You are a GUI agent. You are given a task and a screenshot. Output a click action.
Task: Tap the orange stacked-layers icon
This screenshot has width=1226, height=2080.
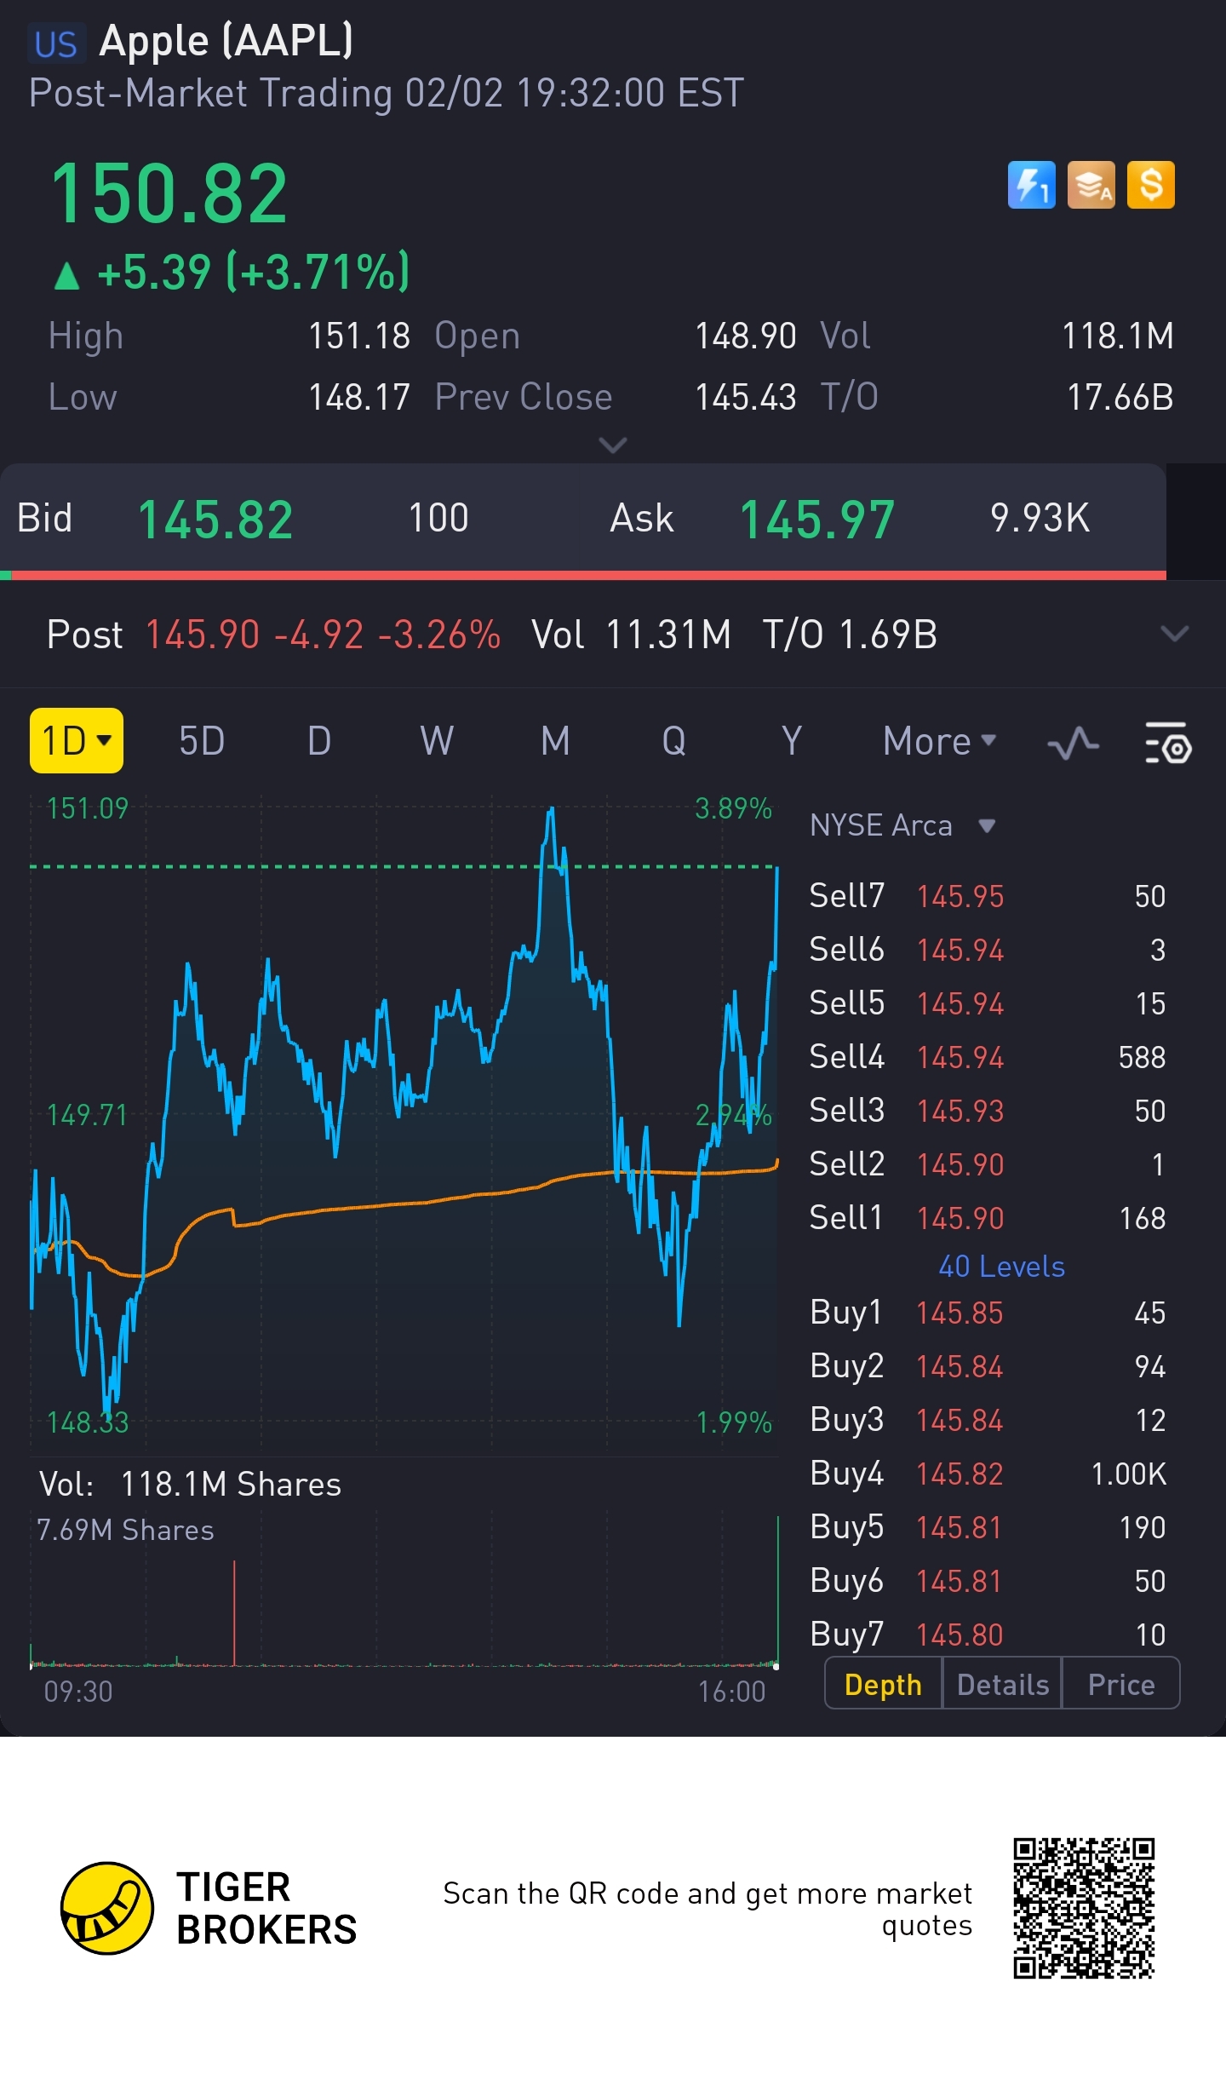coord(1091,185)
